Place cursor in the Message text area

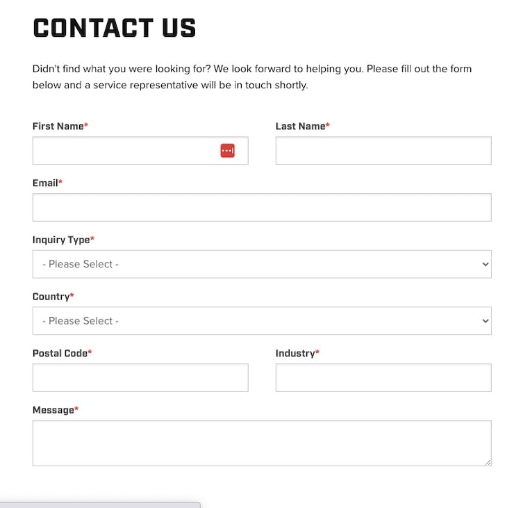[x=262, y=443]
